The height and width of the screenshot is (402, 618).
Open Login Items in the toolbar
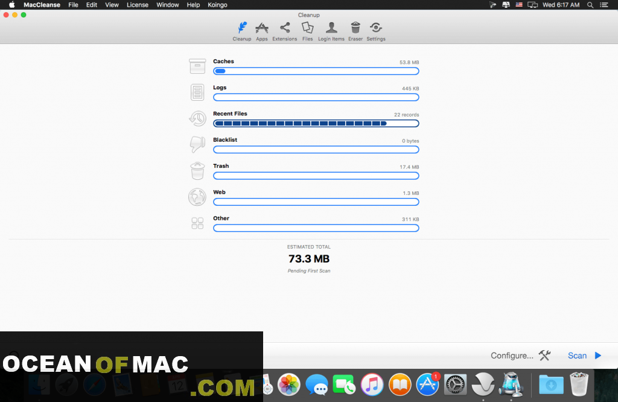click(331, 31)
